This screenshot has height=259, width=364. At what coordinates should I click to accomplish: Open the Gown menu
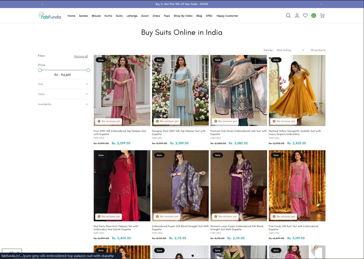tap(145, 16)
